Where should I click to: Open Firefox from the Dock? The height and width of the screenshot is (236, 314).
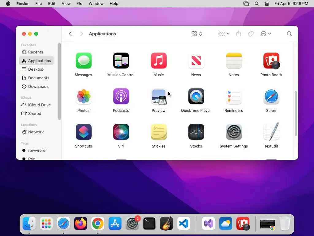coord(81,223)
